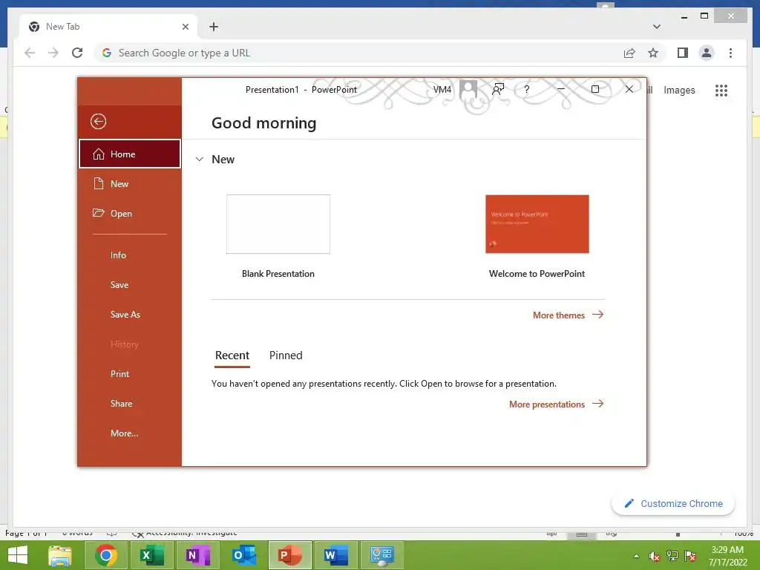Image resolution: width=760 pixels, height=570 pixels.
Task: Open a new Chrome tab
Action: tap(214, 27)
